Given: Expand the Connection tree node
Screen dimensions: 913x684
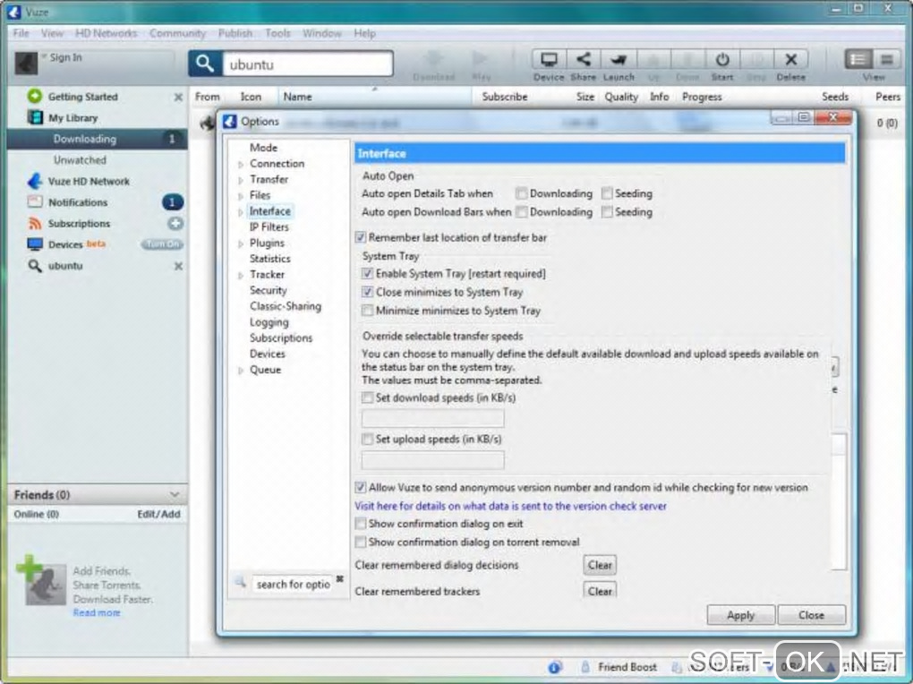Looking at the screenshot, I should [241, 165].
